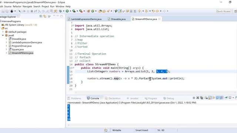The height and width of the screenshot is (133, 237).
Task: Click Remove All Terminated Launches icon
Action: click(201, 98)
